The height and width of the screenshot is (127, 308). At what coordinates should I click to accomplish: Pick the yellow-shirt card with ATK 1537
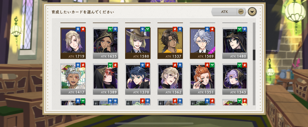(x=170, y=43)
